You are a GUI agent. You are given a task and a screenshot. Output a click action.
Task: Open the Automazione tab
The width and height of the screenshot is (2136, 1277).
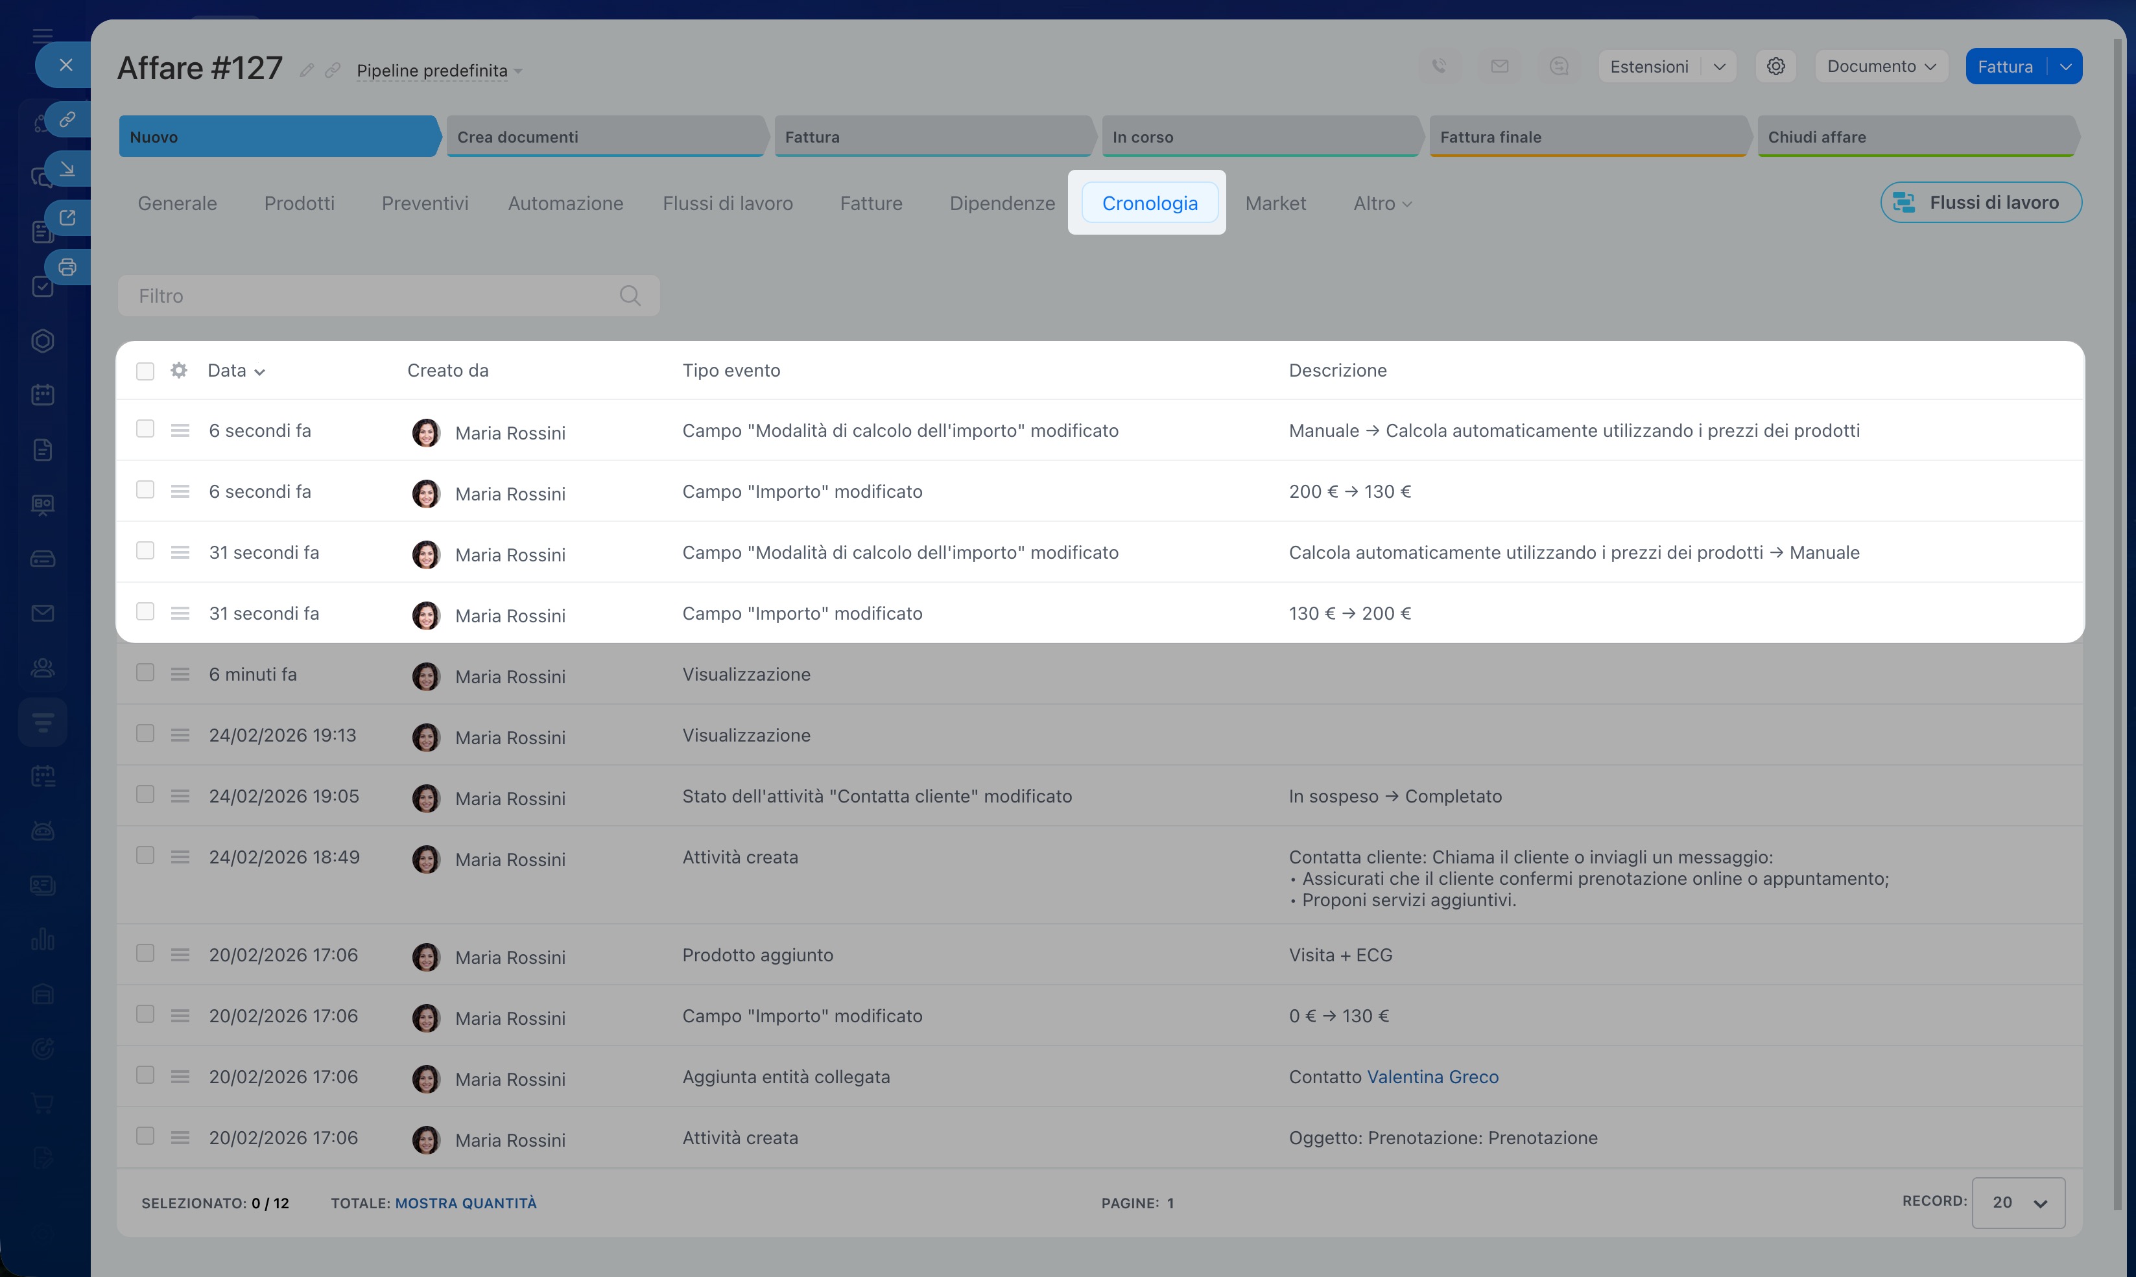pos(565,203)
